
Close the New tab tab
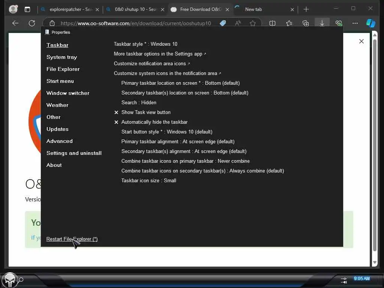click(x=292, y=9)
